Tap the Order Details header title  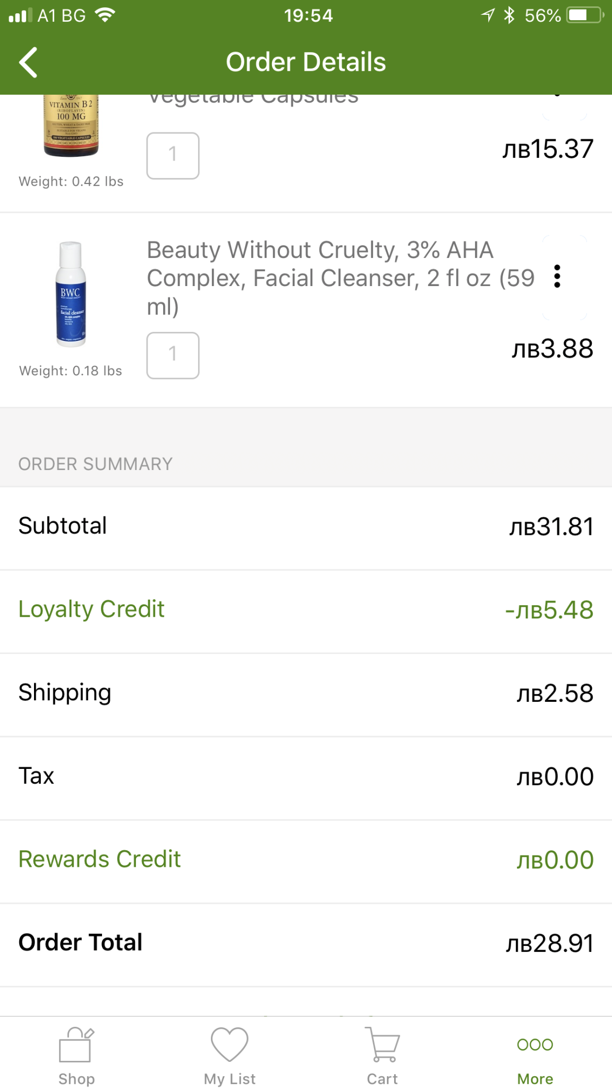click(x=306, y=62)
